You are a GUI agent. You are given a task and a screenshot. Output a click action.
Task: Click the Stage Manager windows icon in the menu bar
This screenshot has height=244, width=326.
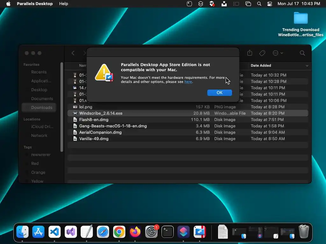[x=248, y=4]
